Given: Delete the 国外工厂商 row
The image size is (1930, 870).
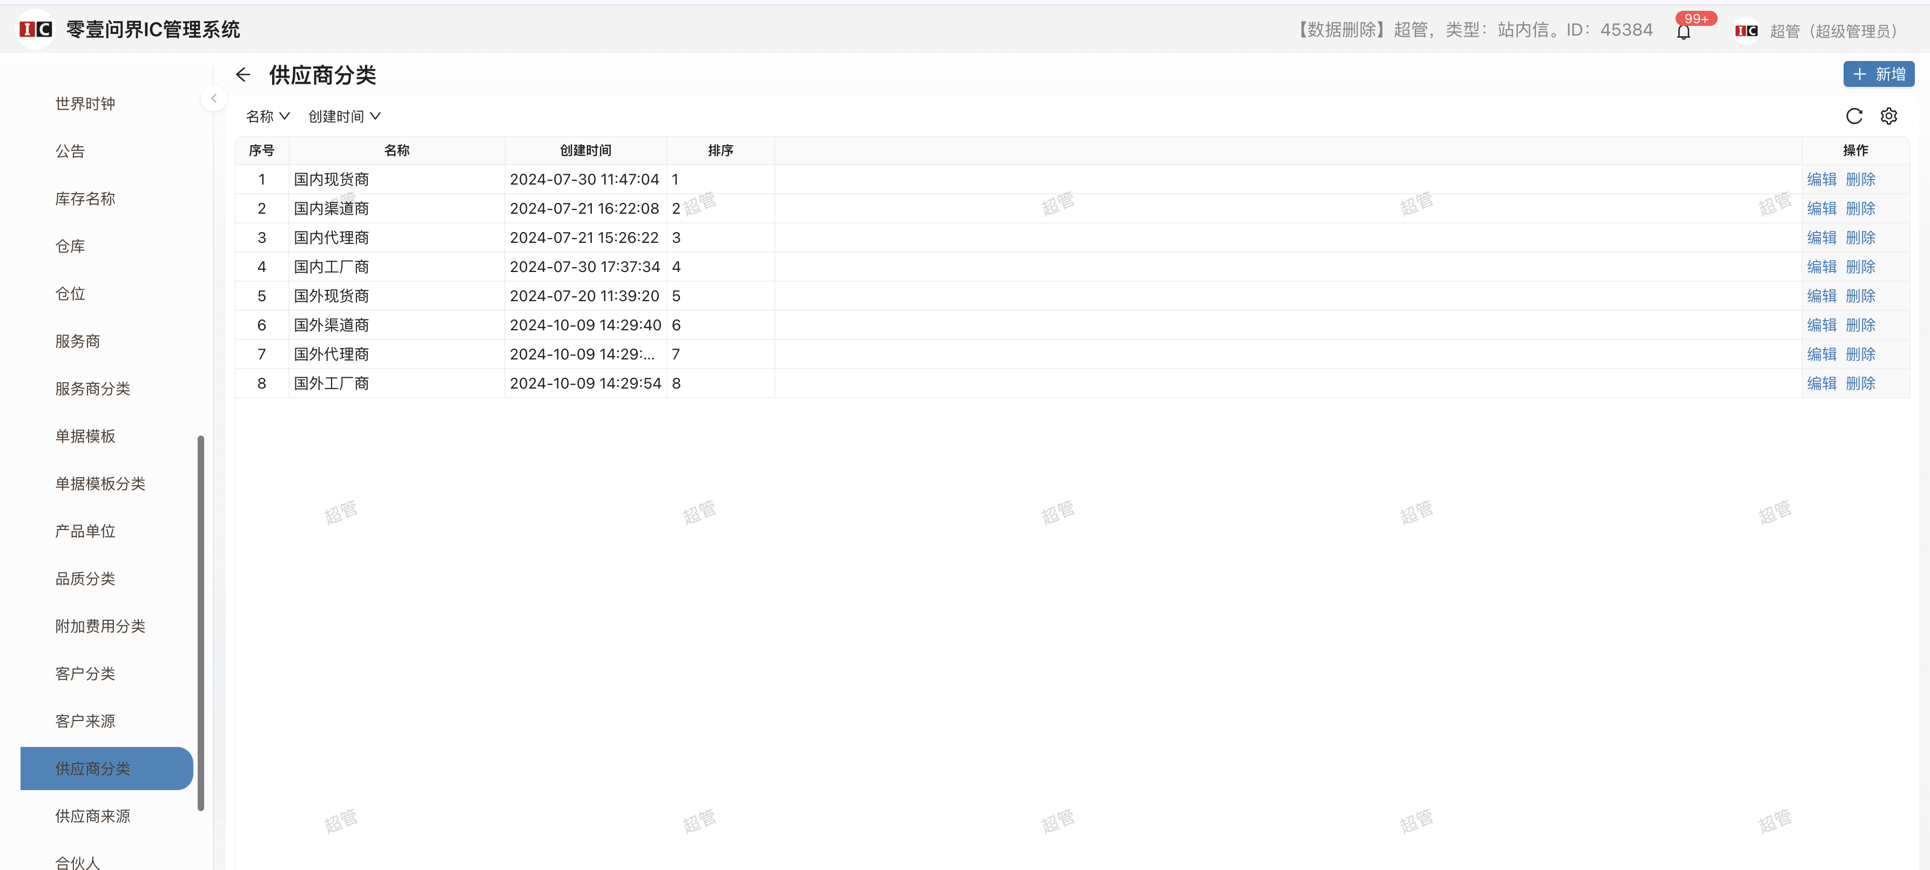Looking at the screenshot, I should coord(1860,383).
